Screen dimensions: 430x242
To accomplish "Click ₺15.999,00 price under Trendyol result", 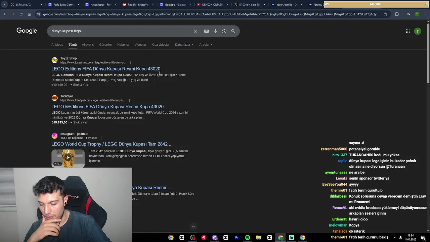I will pyautogui.click(x=59, y=122).
